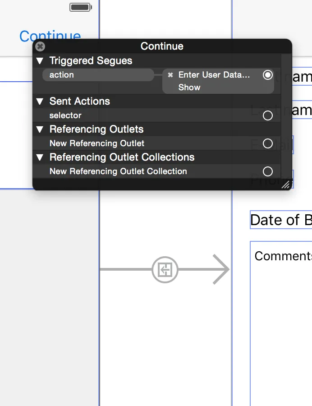Click the New Referencing Outlet connection circle
Image resolution: width=312 pixels, height=406 pixels.
tap(268, 144)
